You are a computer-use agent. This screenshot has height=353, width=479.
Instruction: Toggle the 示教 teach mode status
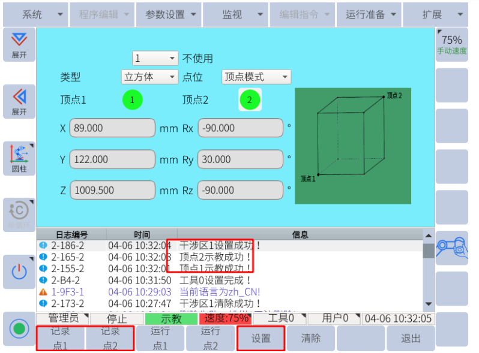[x=170, y=318]
